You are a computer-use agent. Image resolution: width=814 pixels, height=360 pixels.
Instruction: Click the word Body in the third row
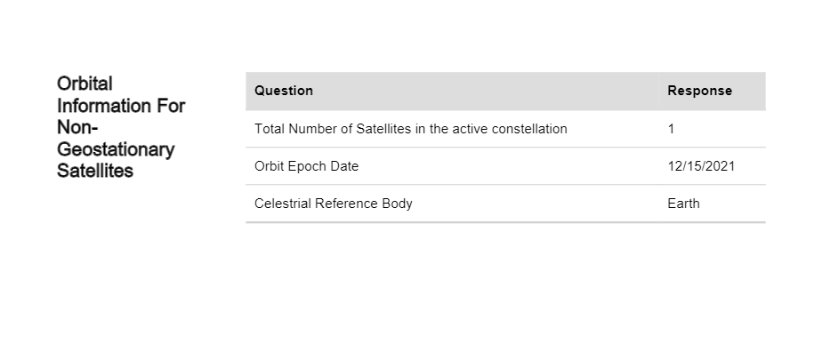[x=397, y=204]
